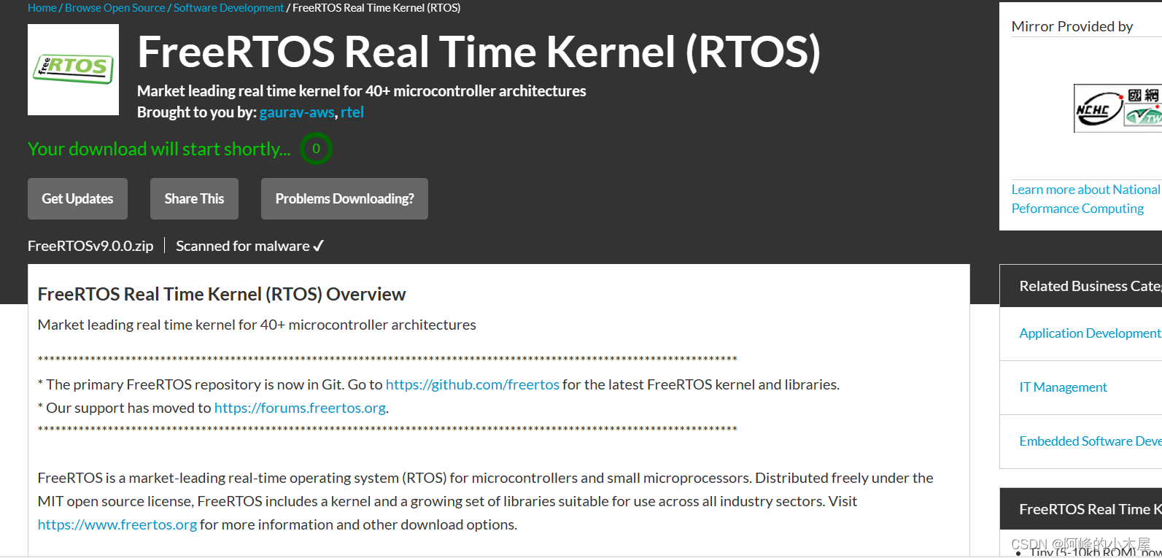Open IT Management category link
Viewport: 1162px width, 558px height.
coord(1063,387)
